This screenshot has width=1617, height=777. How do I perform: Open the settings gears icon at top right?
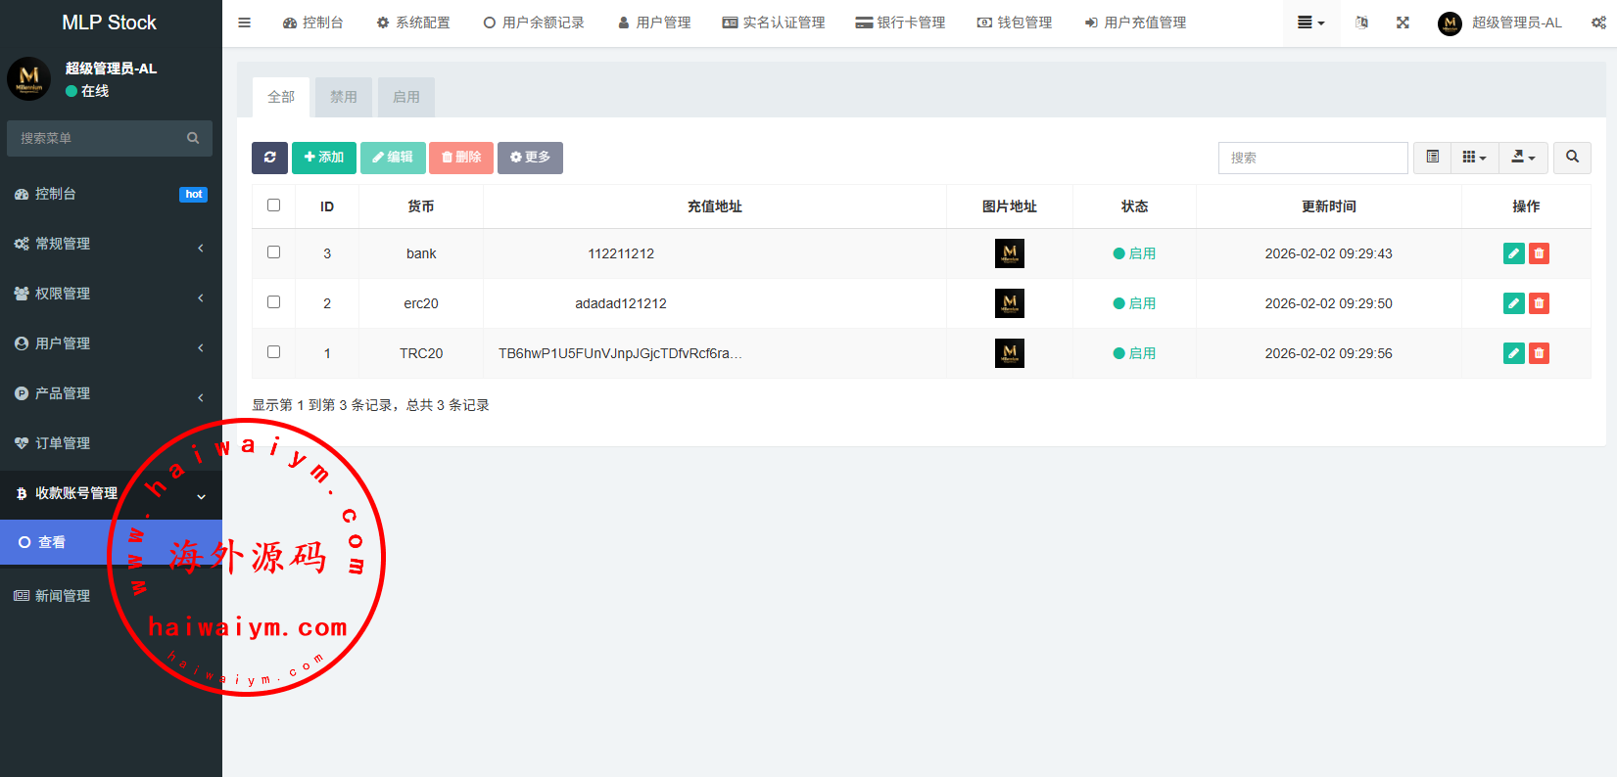1598,23
